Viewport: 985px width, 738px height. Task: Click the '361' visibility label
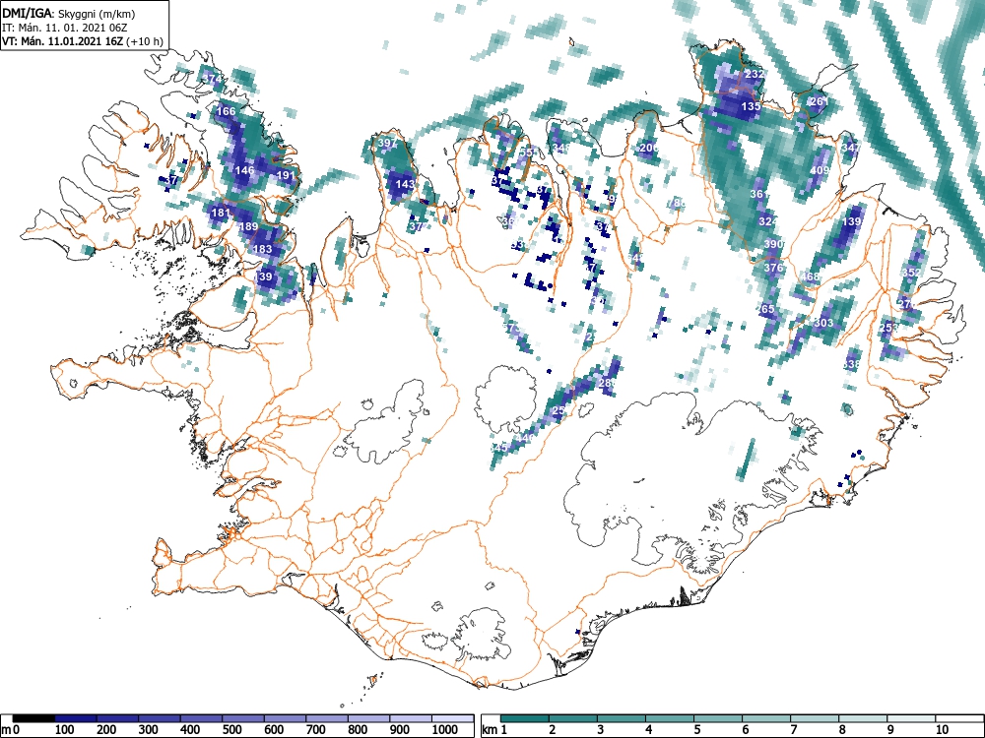tap(758, 195)
